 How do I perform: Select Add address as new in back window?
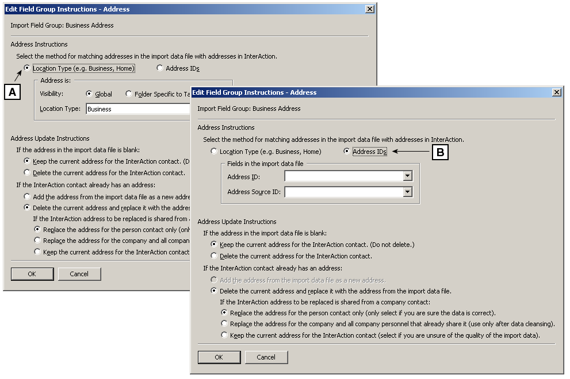(x=27, y=196)
